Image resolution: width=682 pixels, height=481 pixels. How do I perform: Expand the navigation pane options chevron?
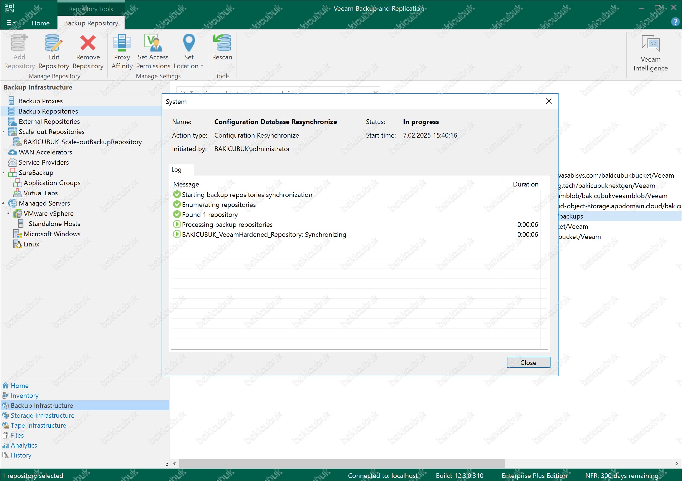167,464
